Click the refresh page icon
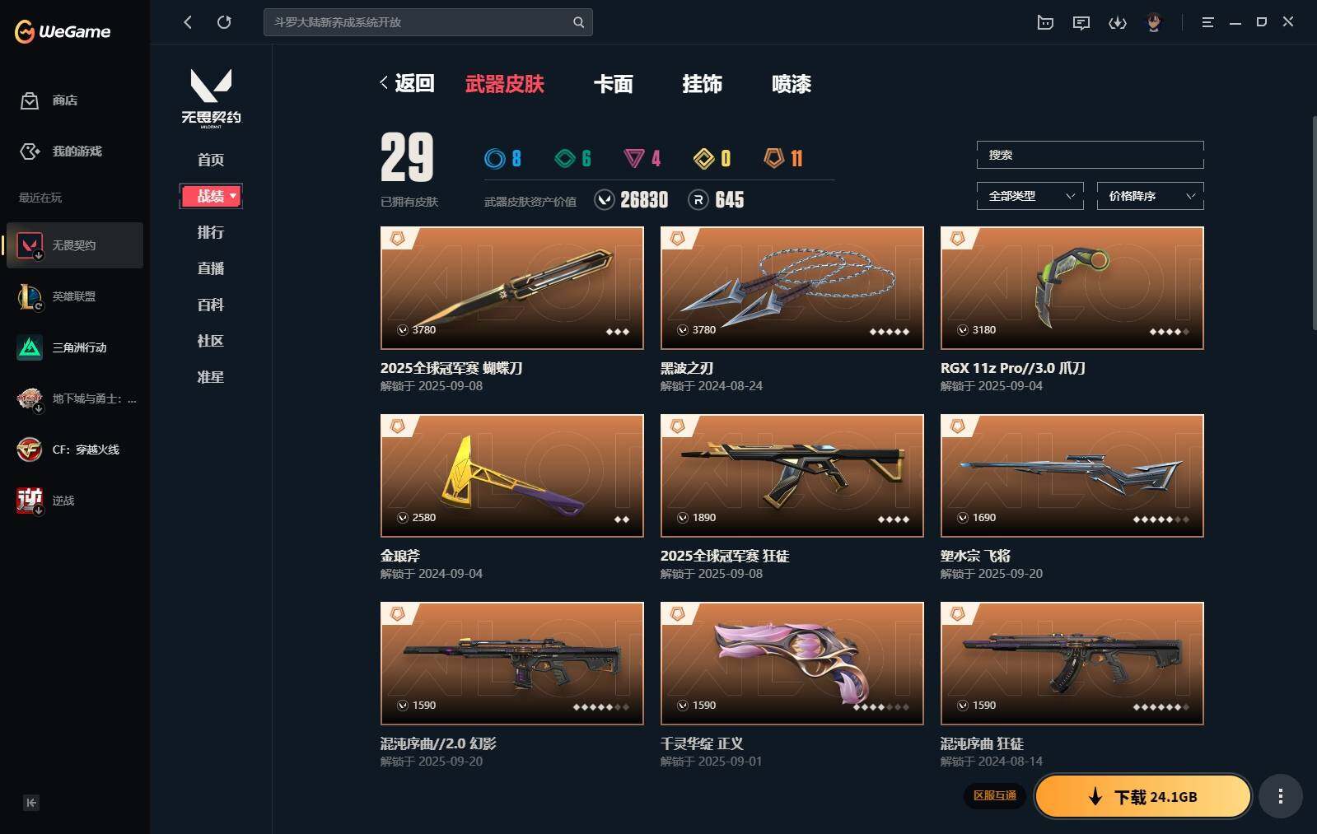 point(224,22)
